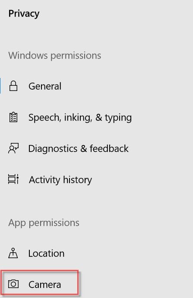The height and width of the screenshot is (298, 193).
Task: Click the Activity history timeline icon
Action: point(13,179)
